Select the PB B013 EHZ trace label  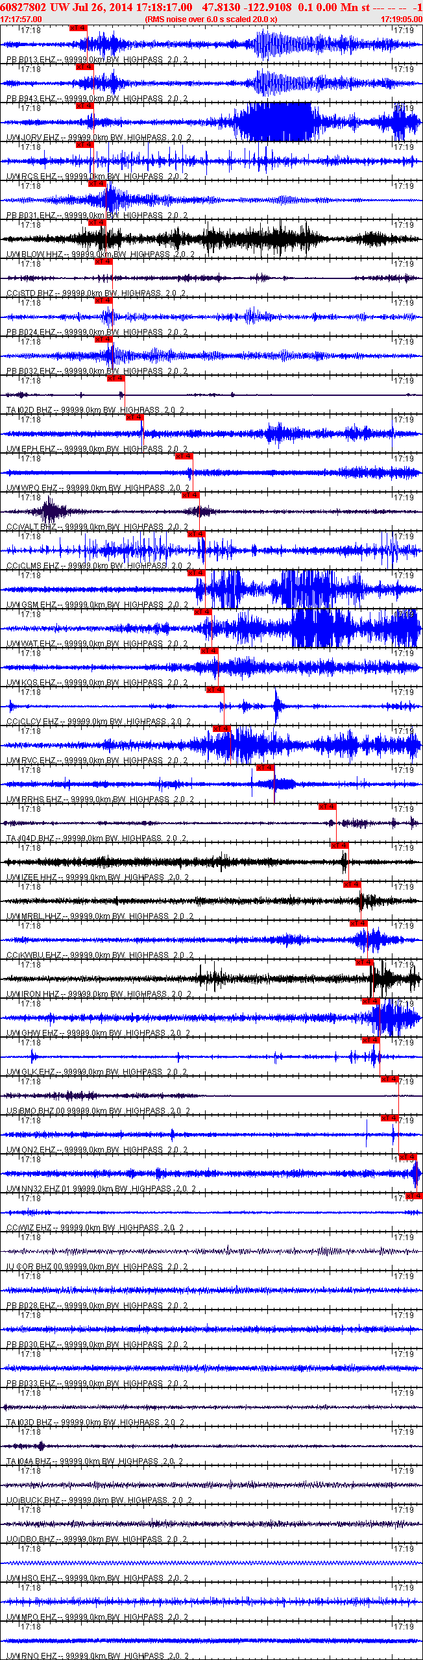tap(97, 60)
